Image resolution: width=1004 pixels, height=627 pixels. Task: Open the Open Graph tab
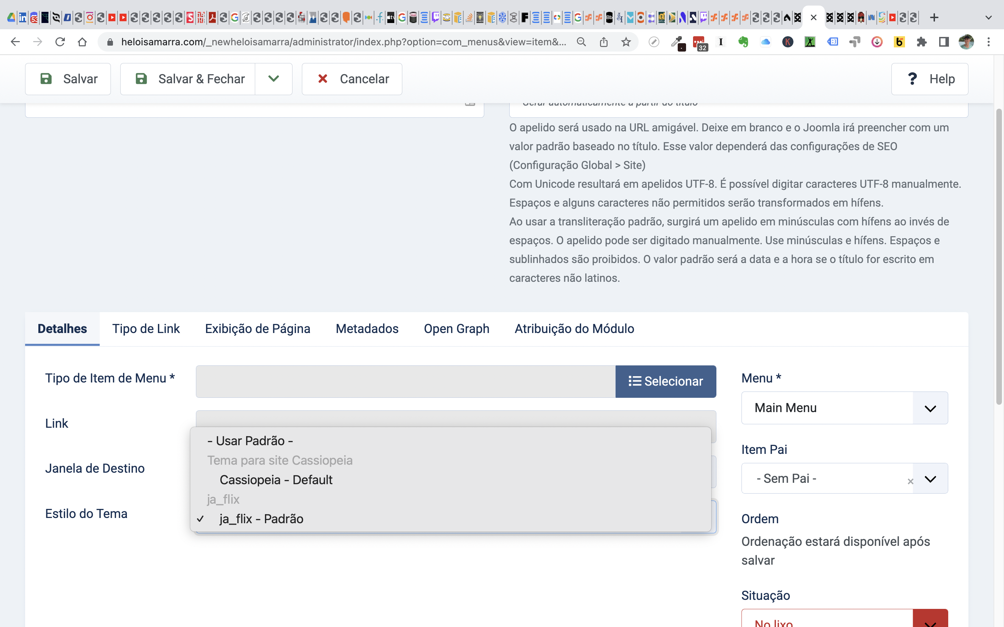[x=456, y=329]
